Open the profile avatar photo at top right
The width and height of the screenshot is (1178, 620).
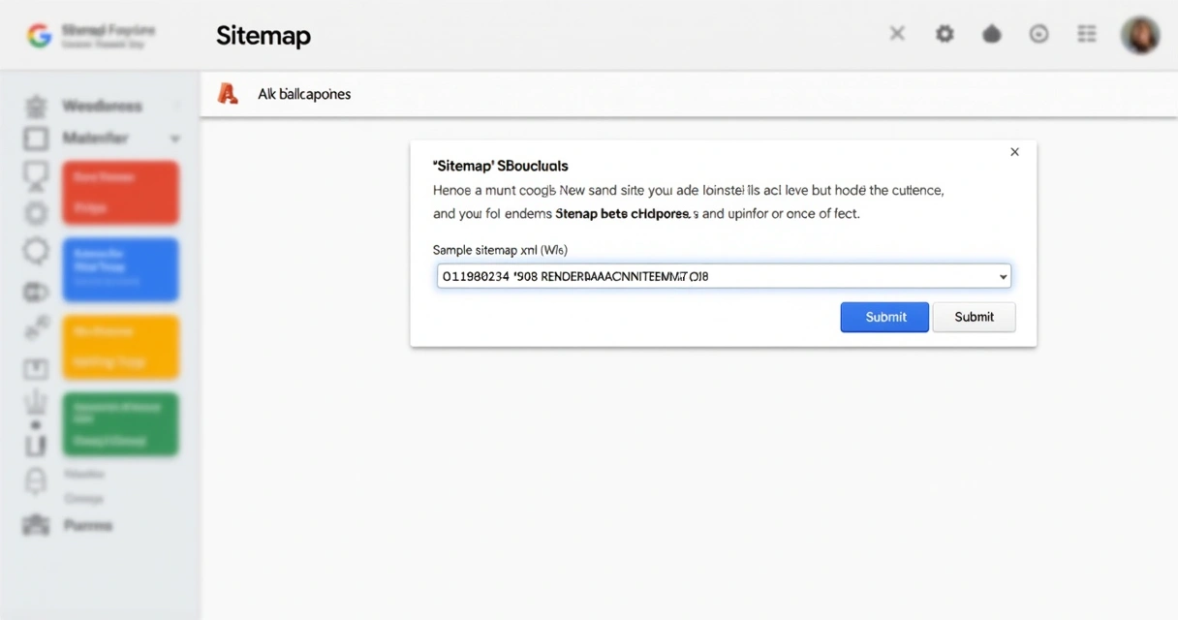[x=1140, y=34]
